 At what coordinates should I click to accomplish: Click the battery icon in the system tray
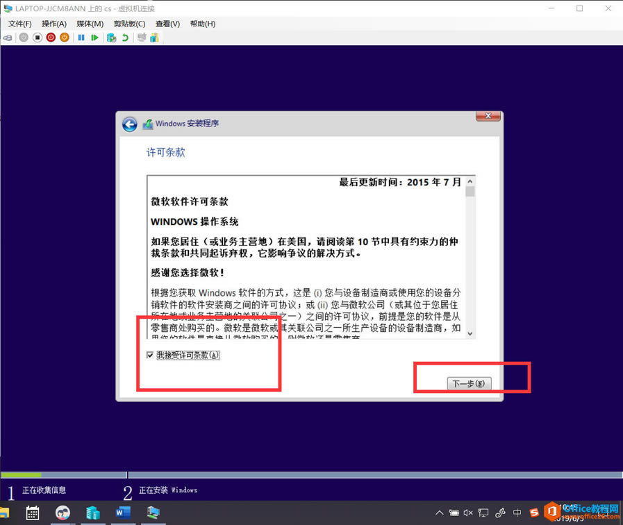pyautogui.click(x=454, y=512)
